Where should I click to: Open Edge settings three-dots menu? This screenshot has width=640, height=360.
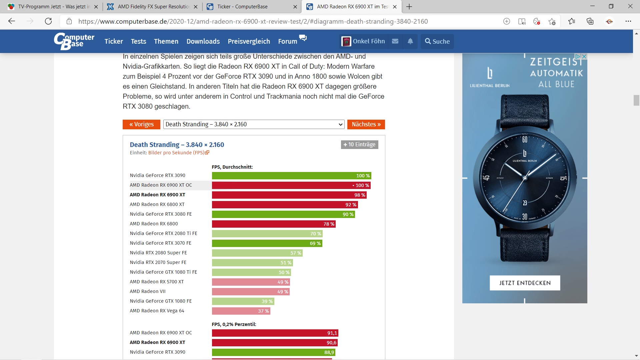628,21
